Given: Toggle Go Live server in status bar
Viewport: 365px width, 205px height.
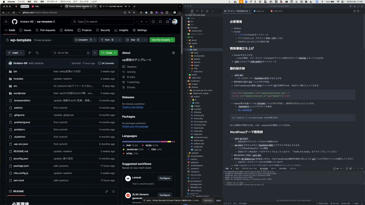Looking at the screenshot, I should tap(335, 203).
